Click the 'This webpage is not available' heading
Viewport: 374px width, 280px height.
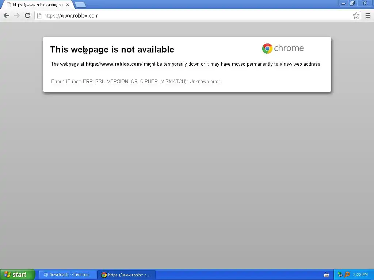(112, 50)
